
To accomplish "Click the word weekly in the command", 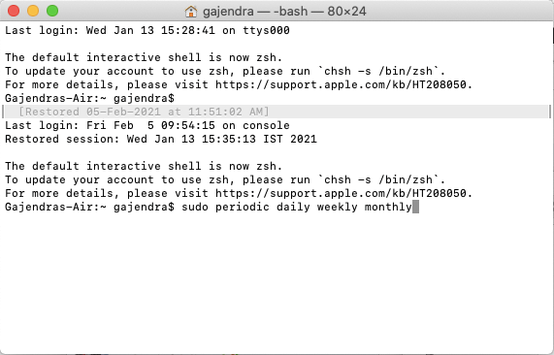I will click(x=337, y=208).
